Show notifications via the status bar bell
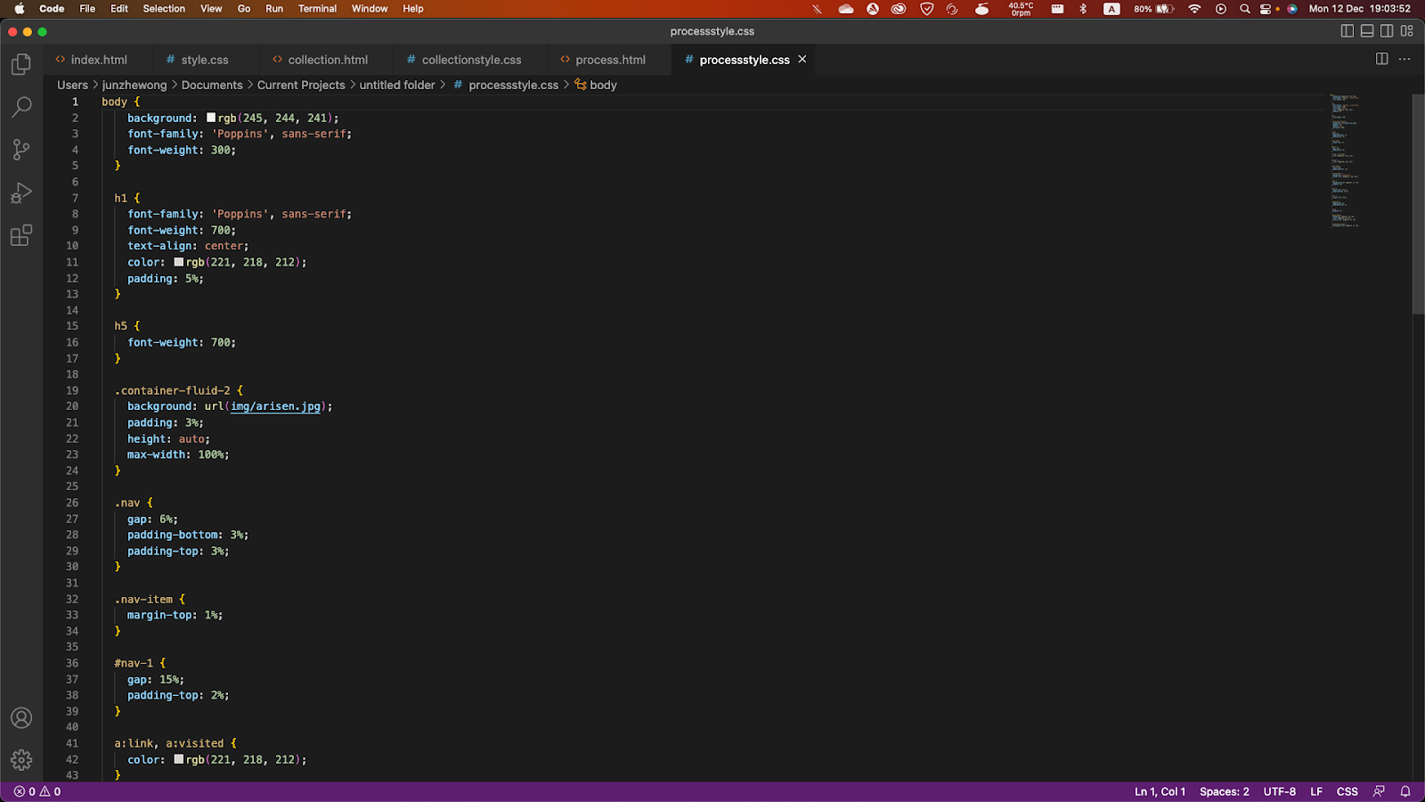The image size is (1425, 802). [1405, 791]
